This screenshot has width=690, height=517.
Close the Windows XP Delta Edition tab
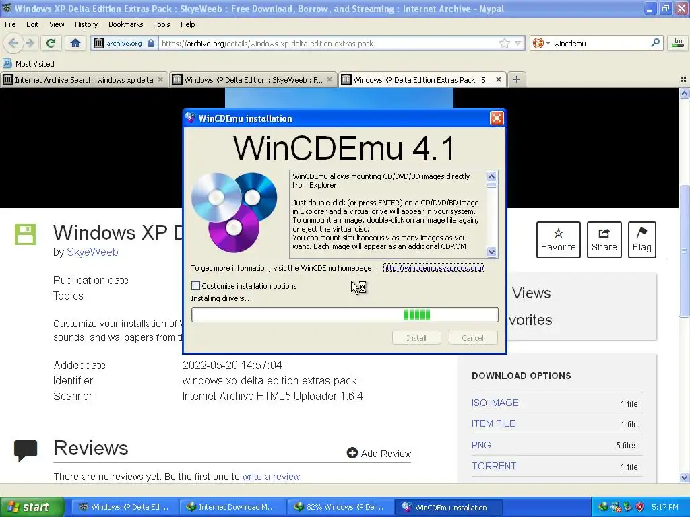329,79
